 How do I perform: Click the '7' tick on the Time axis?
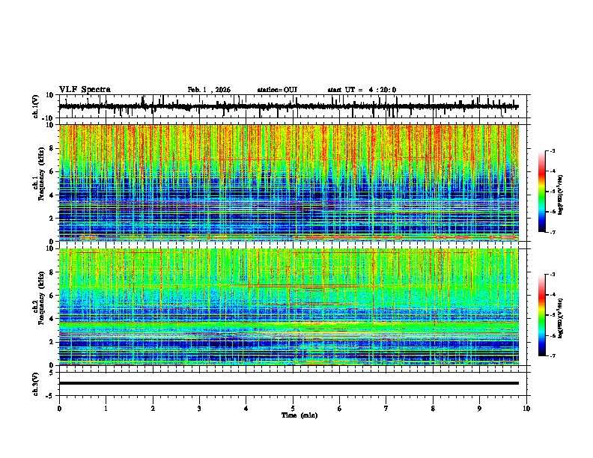(x=386, y=409)
